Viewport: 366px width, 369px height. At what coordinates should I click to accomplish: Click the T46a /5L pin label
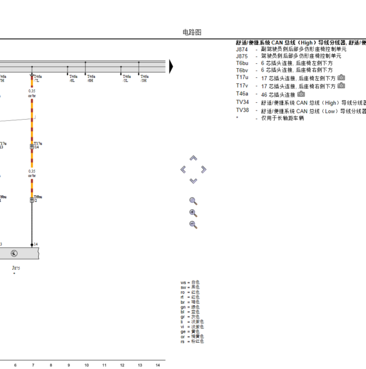point(126,78)
